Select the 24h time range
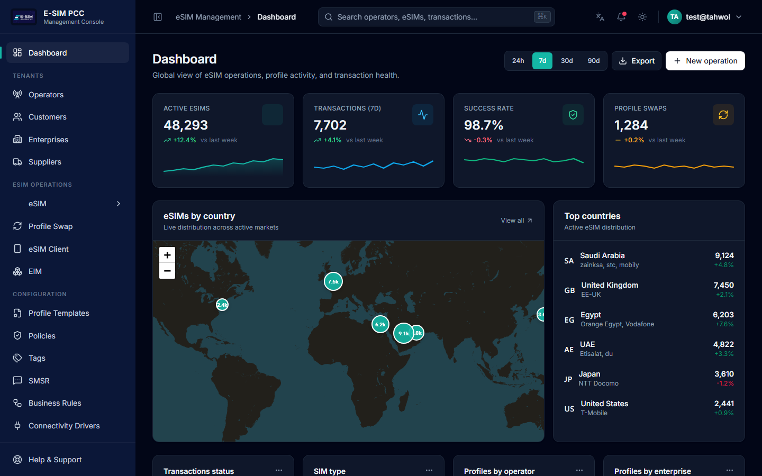This screenshot has width=762, height=476. tap(518, 61)
